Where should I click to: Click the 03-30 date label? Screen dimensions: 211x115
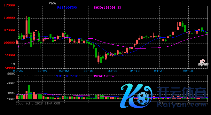113,71
